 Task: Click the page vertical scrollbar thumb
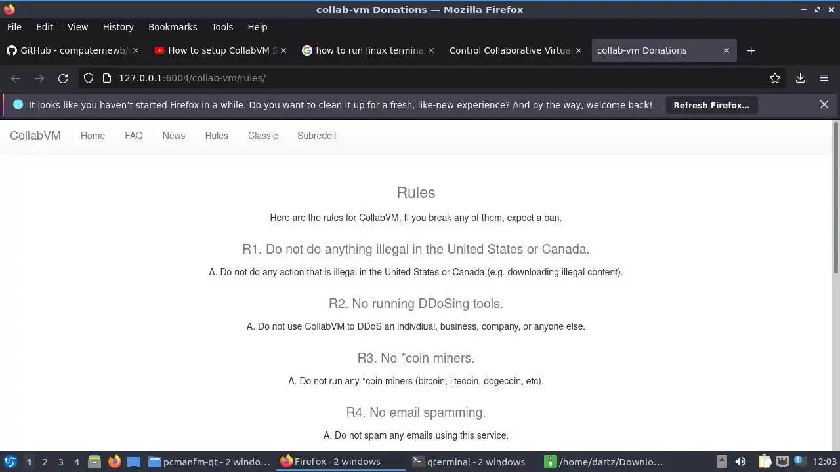point(835,197)
